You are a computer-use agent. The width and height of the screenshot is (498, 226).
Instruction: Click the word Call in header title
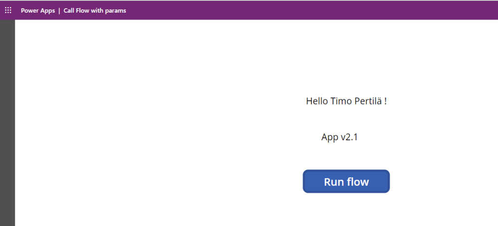pyautogui.click(x=69, y=11)
